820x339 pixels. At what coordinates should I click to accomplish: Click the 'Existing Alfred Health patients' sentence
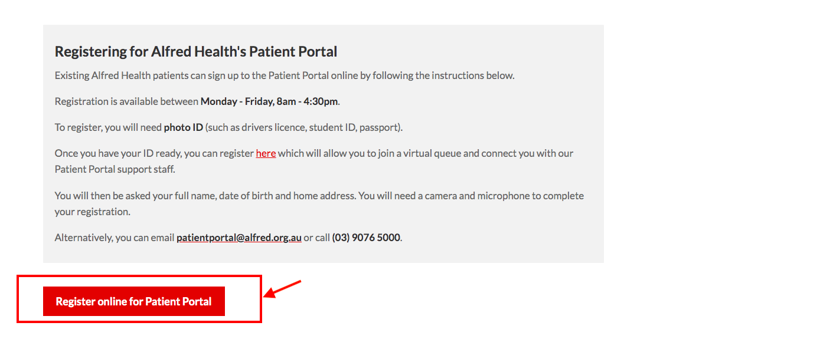pyautogui.click(x=285, y=75)
